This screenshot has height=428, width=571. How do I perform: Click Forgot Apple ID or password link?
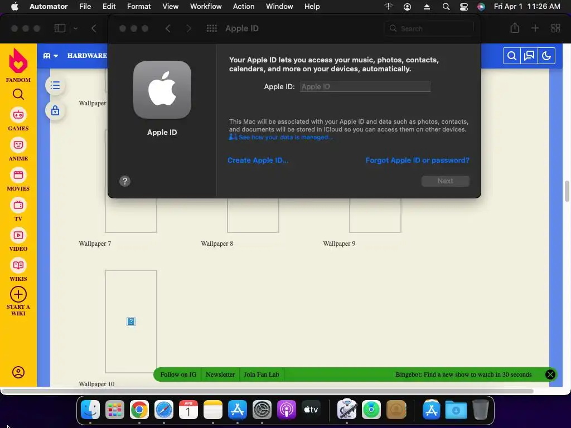[x=417, y=160]
